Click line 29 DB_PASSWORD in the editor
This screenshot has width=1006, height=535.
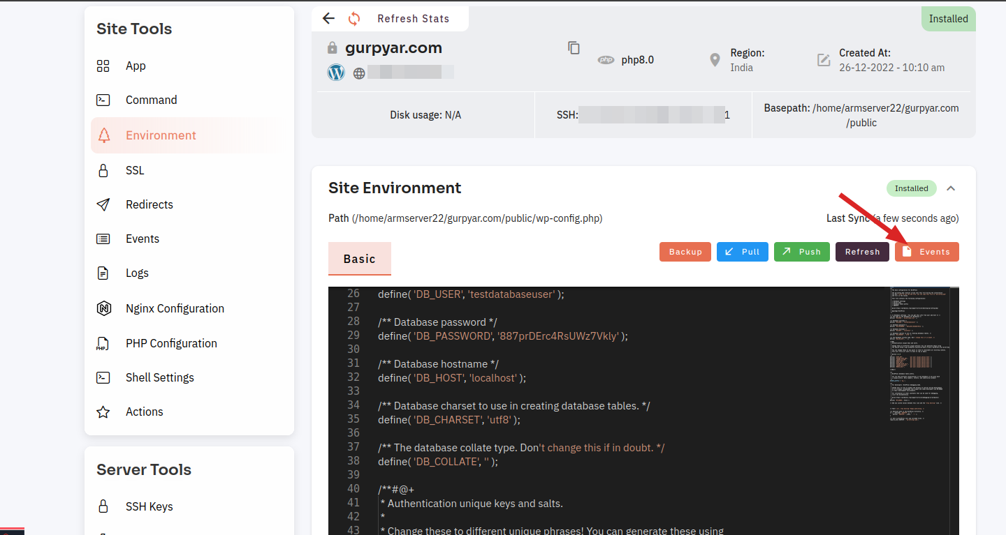pos(503,336)
